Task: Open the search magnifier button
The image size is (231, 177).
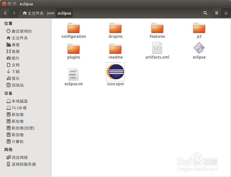Action: (x=205, y=13)
